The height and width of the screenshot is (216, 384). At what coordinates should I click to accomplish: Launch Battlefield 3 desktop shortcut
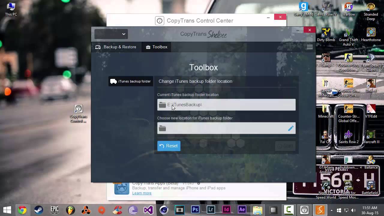(371, 188)
